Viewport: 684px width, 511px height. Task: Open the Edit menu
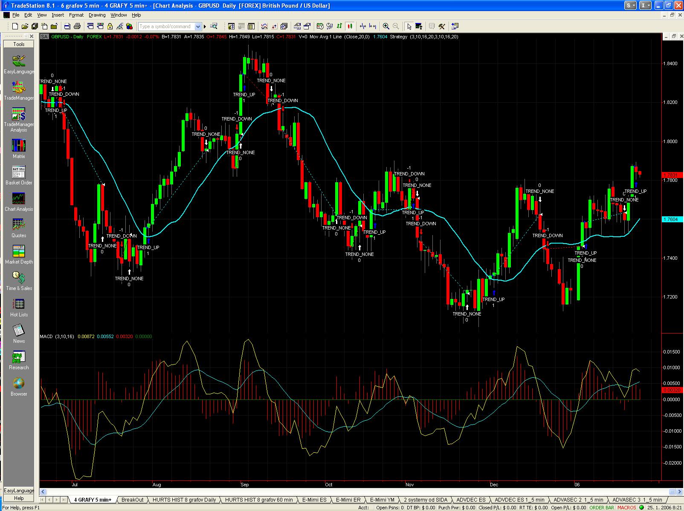pyautogui.click(x=28, y=15)
